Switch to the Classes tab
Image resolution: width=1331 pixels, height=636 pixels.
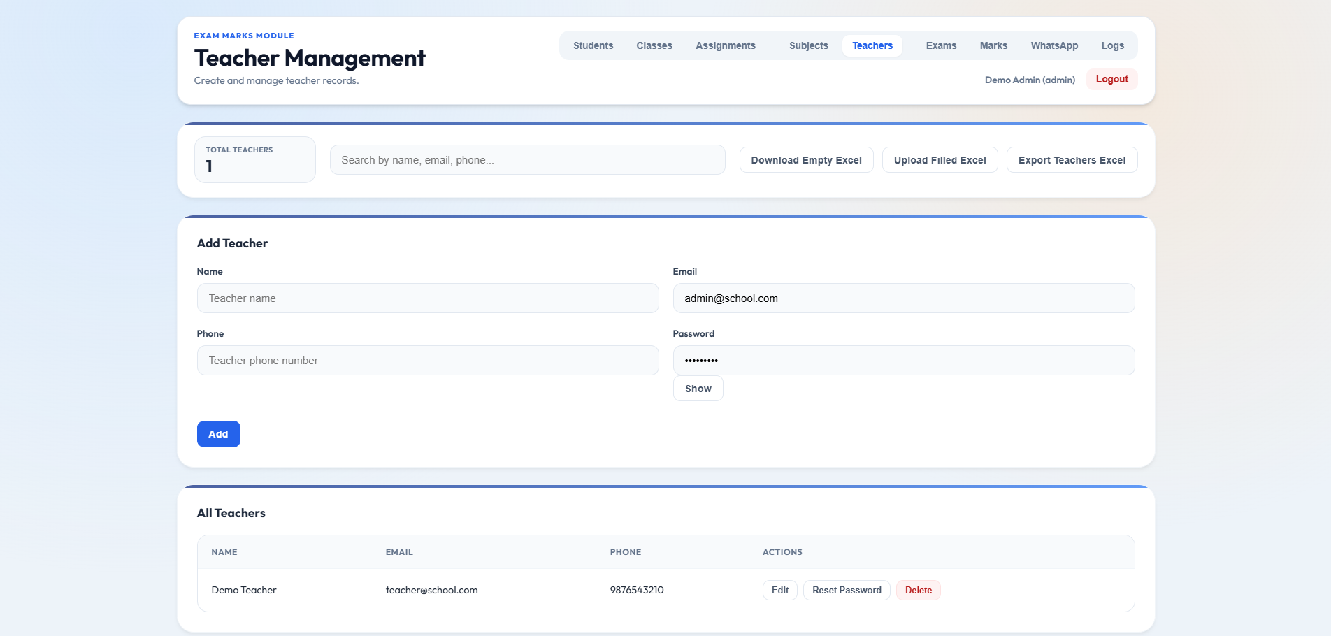tap(654, 45)
